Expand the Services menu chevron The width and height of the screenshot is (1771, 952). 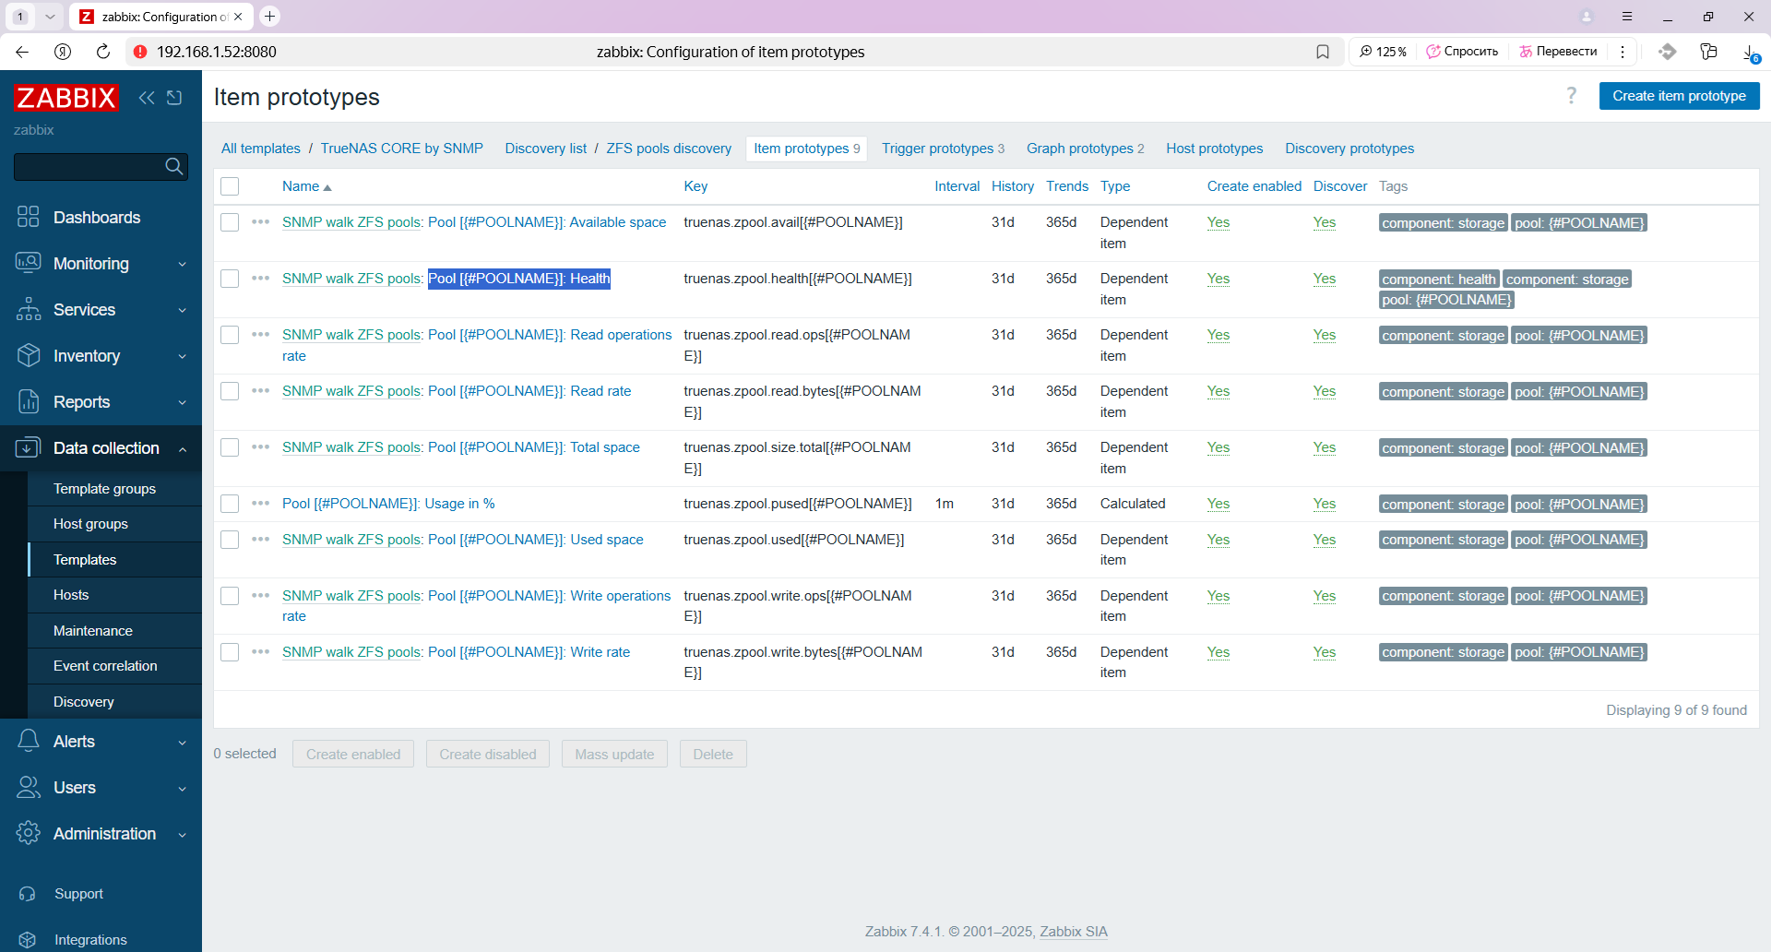183,310
